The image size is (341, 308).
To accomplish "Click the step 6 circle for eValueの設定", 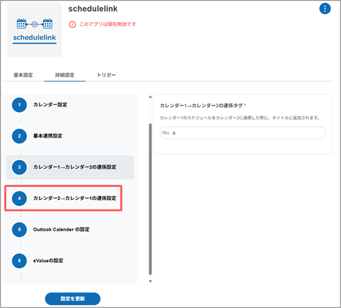I will 19,261.
